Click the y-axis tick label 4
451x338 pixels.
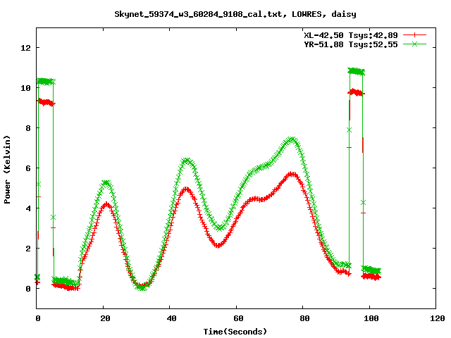tap(28, 208)
